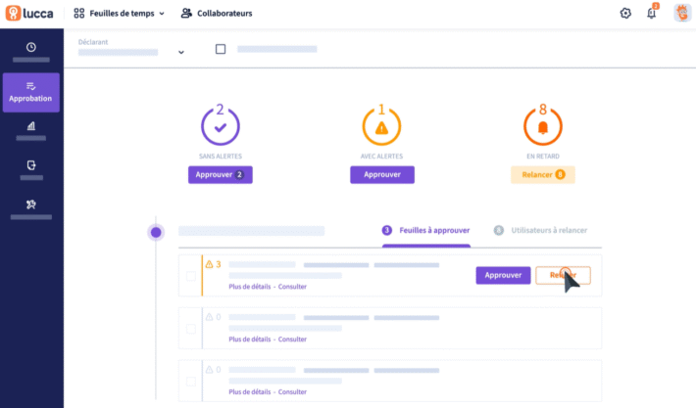Select the first timesheet row checkbox

pyautogui.click(x=190, y=275)
